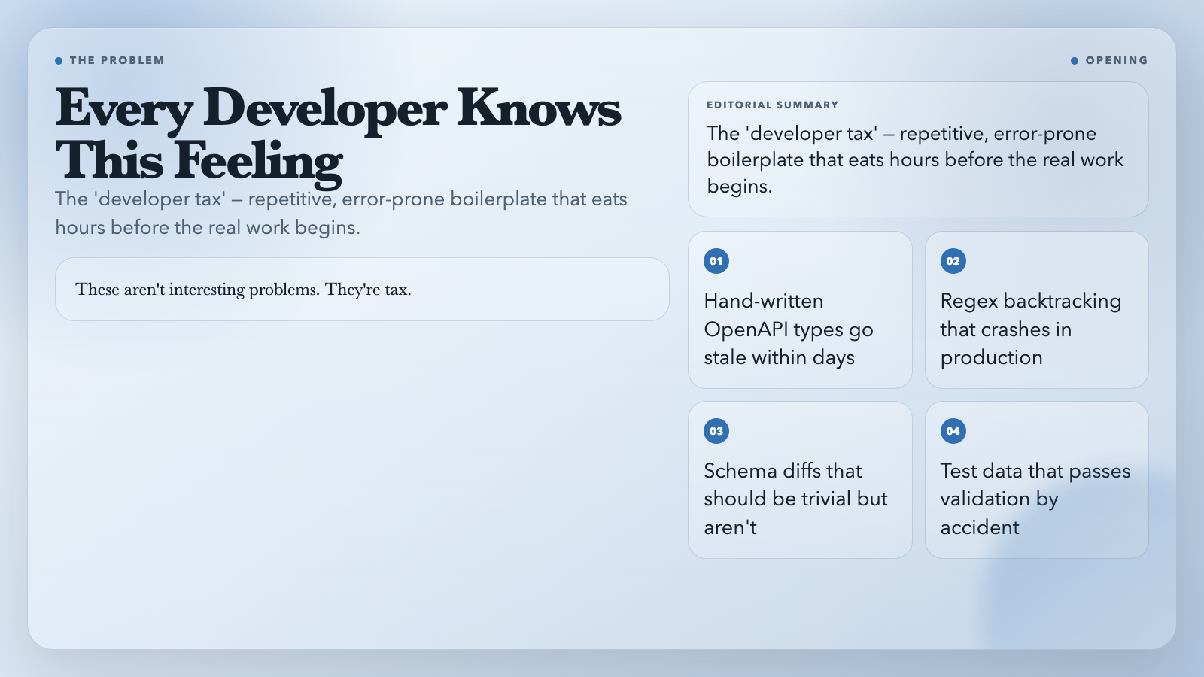Click the headline 'Every Developer Knows This Feeling'
The width and height of the screenshot is (1204, 677).
[338, 135]
